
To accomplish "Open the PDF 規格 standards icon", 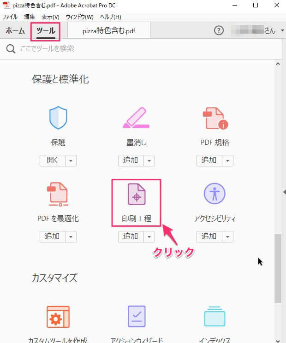I will [x=215, y=118].
